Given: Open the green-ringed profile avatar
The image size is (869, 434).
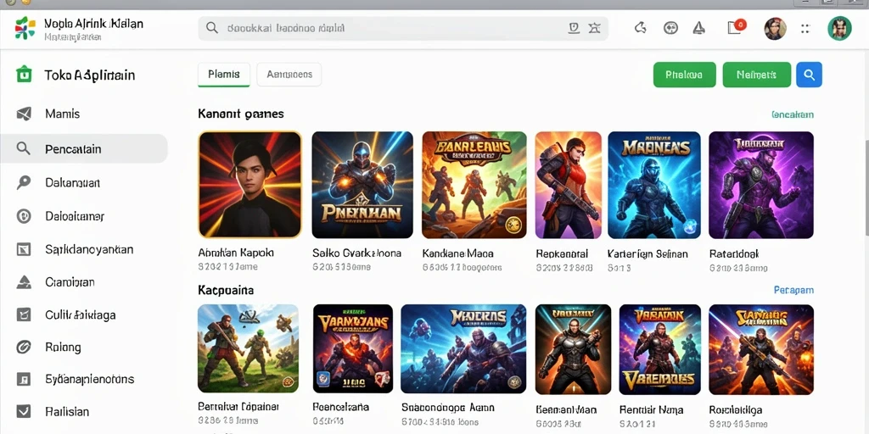Looking at the screenshot, I should tap(839, 28).
